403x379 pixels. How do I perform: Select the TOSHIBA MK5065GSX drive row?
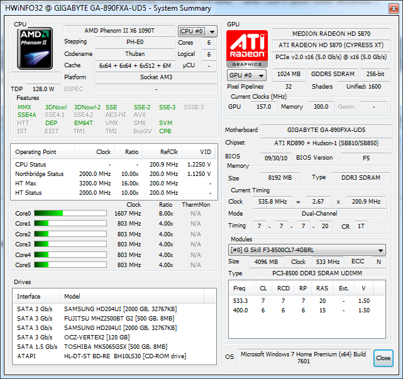pyautogui.click(x=114, y=346)
